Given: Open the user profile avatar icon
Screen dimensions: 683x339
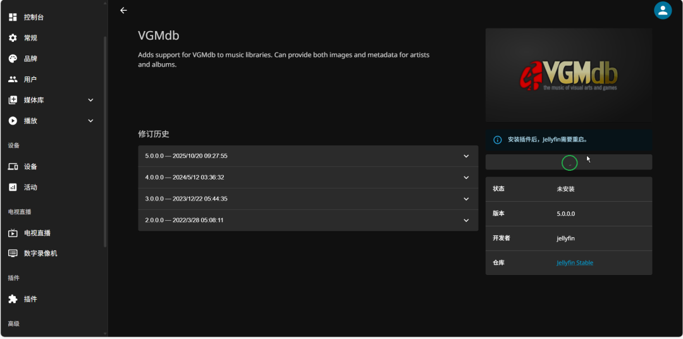Looking at the screenshot, I should pyautogui.click(x=663, y=11).
